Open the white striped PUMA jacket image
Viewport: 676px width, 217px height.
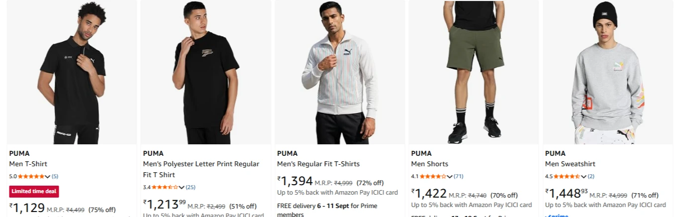pyautogui.click(x=340, y=72)
